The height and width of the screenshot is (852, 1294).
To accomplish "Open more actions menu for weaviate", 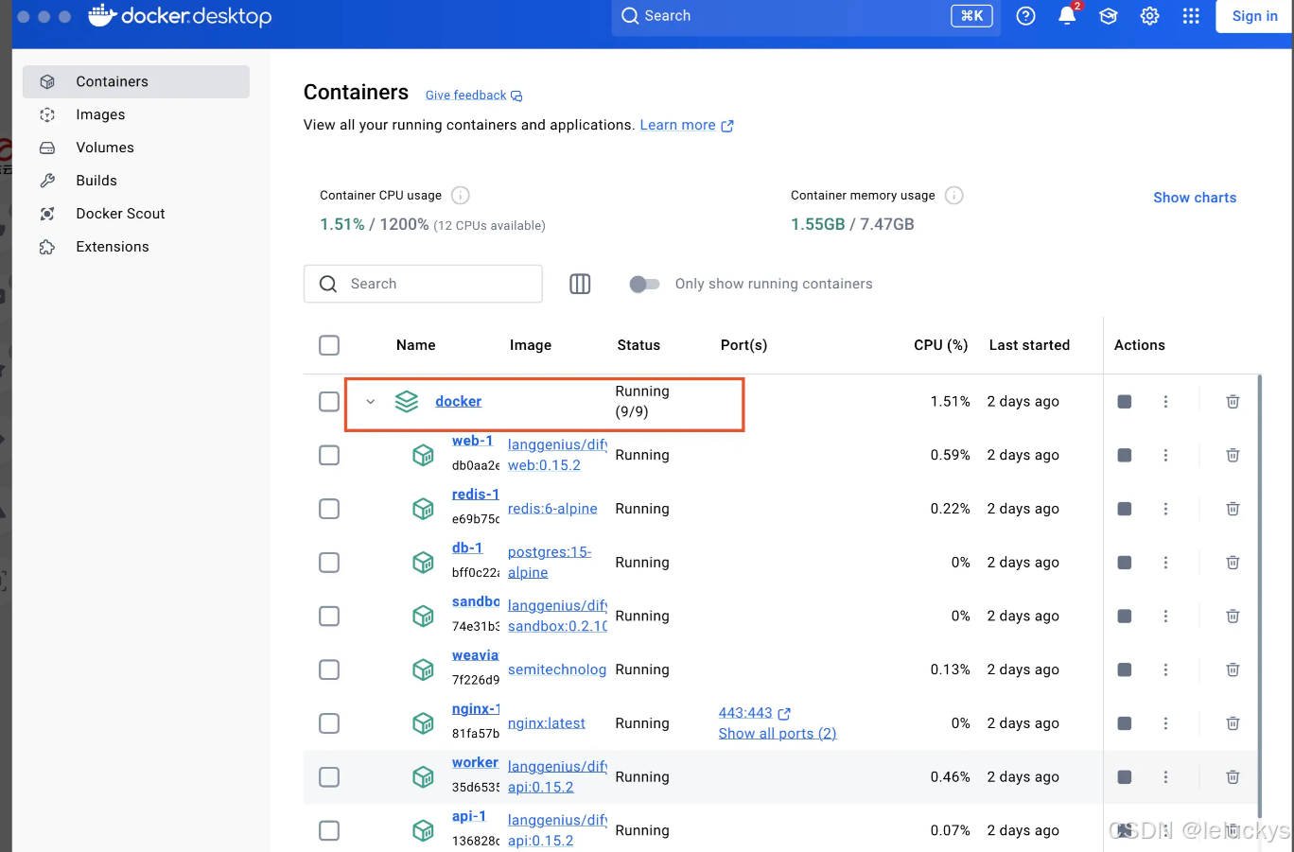I will click(1165, 669).
